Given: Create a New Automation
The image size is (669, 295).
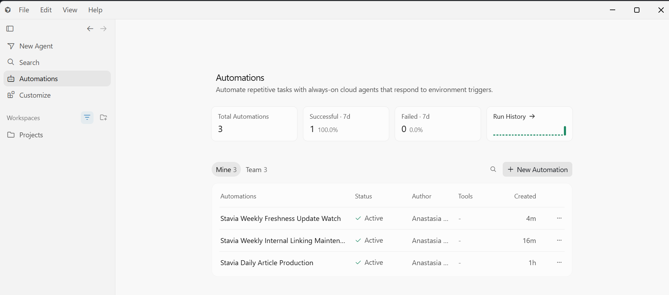Looking at the screenshot, I should [x=537, y=169].
